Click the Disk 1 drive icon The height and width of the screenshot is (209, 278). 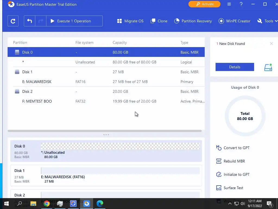17,72
